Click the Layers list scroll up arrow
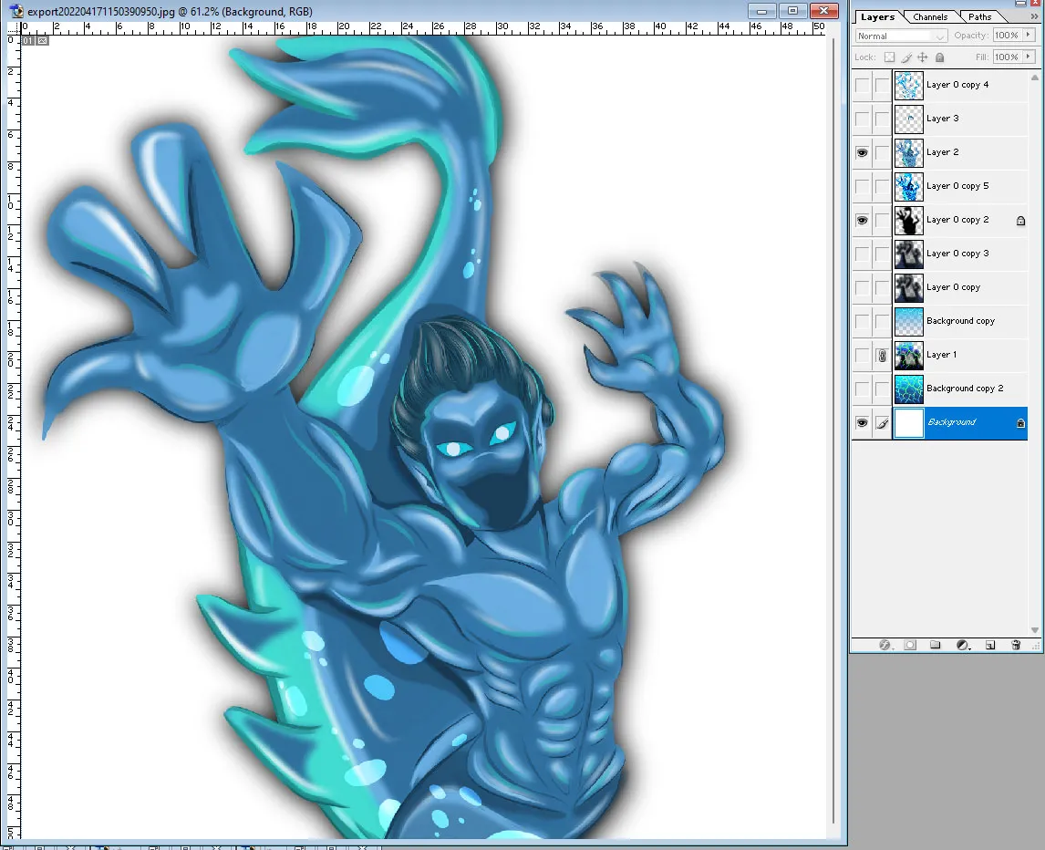The height and width of the screenshot is (850, 1045). click(1034, 78)
